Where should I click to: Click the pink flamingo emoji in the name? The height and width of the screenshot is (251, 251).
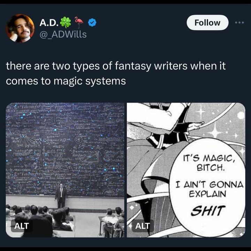coord(79,22)
